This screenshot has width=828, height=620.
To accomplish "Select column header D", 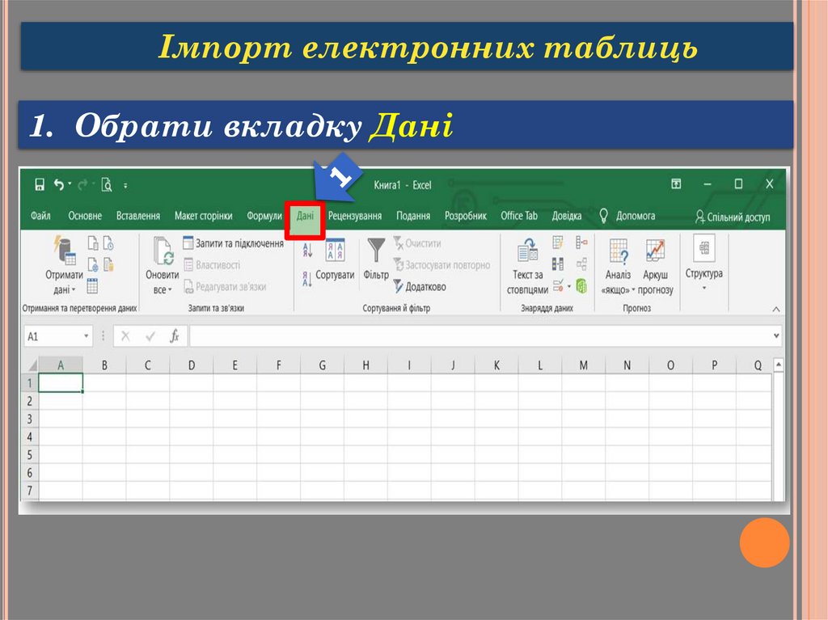I will 191,365.
